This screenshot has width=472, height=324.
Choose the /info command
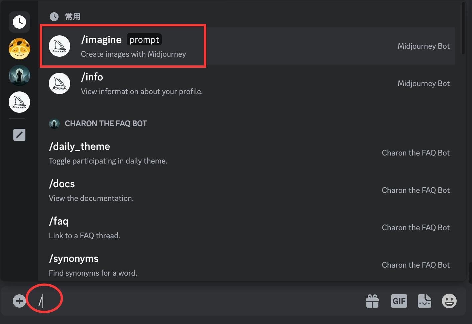pos(248,83)
